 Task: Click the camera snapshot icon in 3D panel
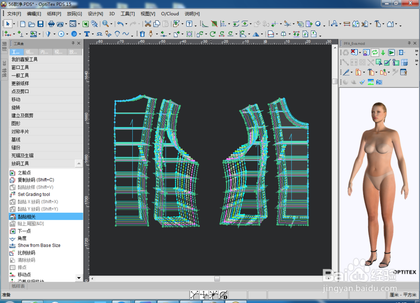pos(379,82)
